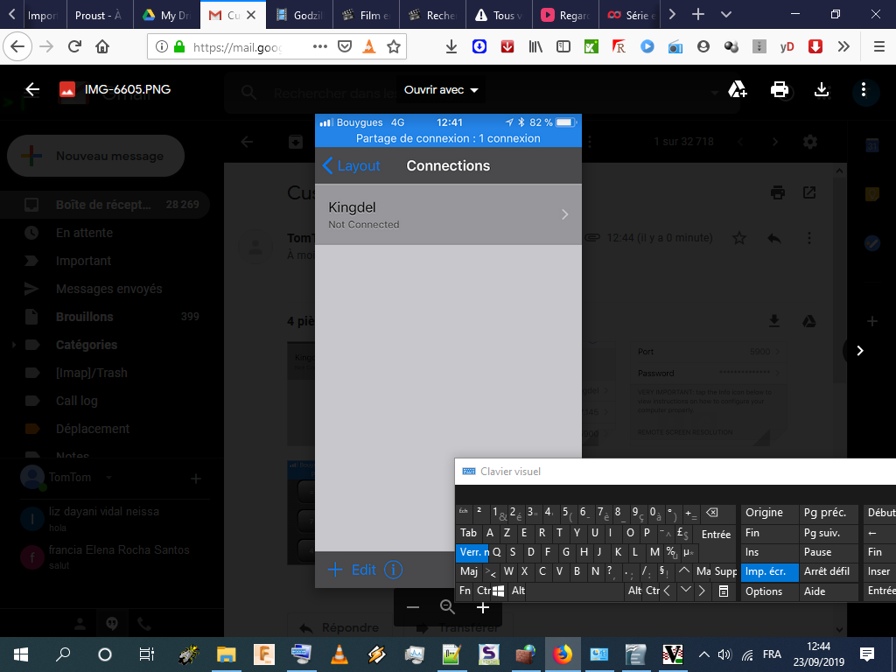Click the preview file name IMG-6605.PNG
Image resolution: width=896 pixels, height=672 pixels.
tap(128, 89)
